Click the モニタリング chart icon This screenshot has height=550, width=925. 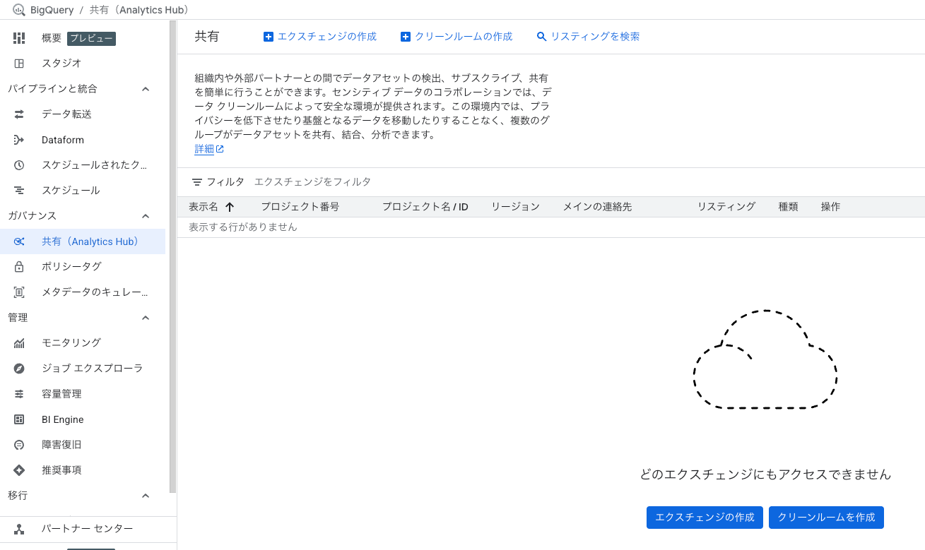(19, 343)
